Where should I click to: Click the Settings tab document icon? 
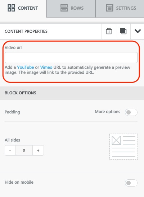[x=109, y=8]
